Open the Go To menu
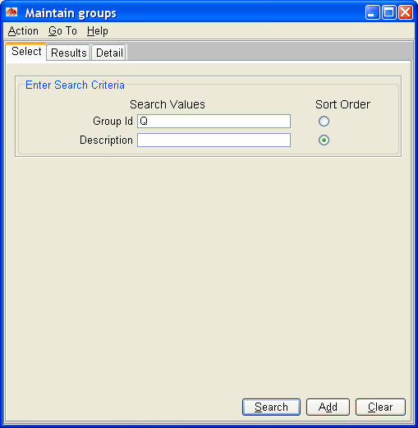 tap(62, 31)
